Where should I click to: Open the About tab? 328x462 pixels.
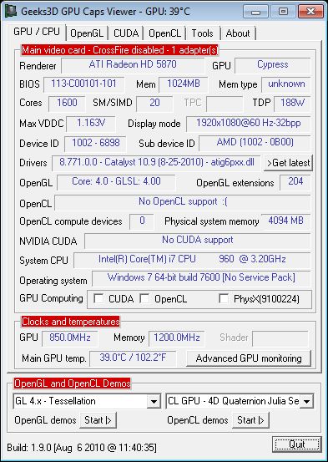238,33
